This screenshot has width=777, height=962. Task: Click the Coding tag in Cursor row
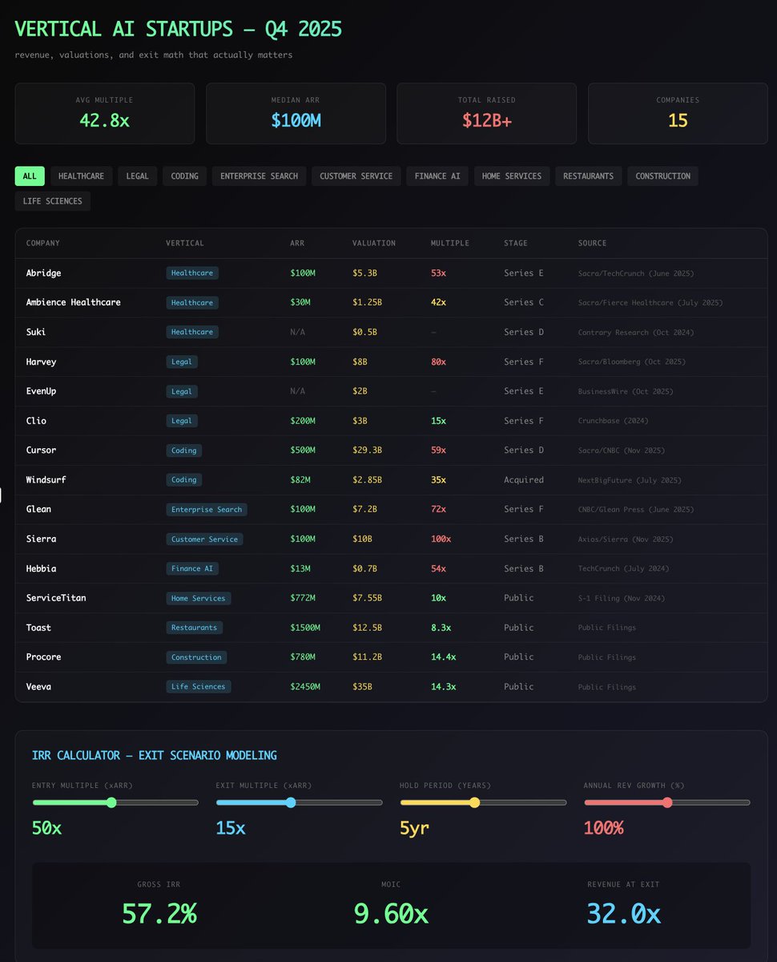click(x=184, y=451)
